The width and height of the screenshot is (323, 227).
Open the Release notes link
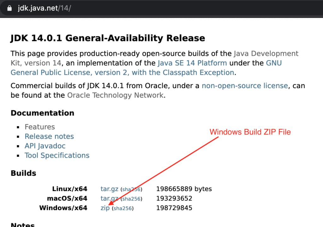click(49, 136)
